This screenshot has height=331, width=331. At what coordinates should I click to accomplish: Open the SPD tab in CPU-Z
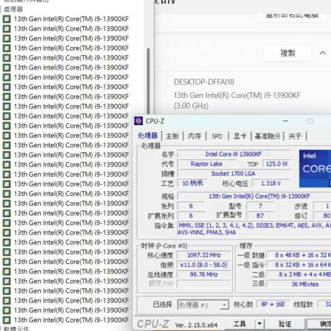pos(217,136)
